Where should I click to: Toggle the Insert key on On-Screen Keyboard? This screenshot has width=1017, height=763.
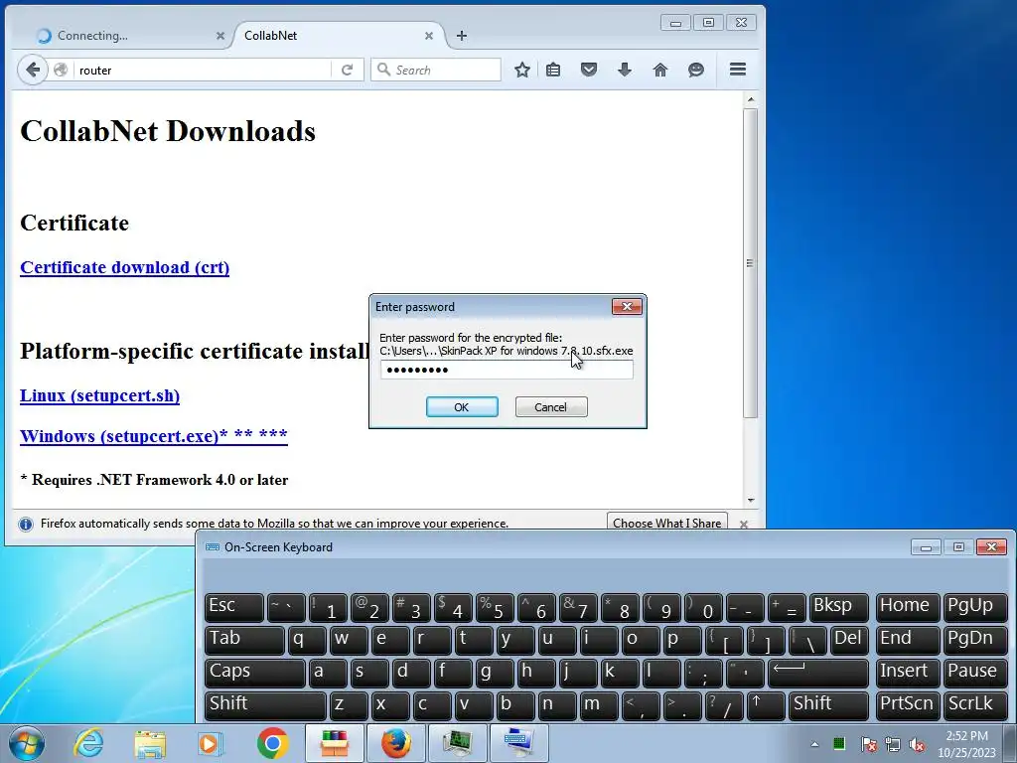pos(907,673)
